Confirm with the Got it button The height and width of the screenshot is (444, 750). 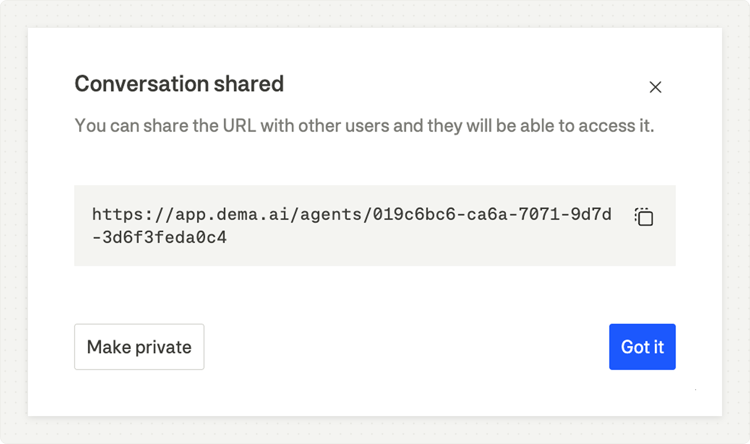(x=642, y=347)
